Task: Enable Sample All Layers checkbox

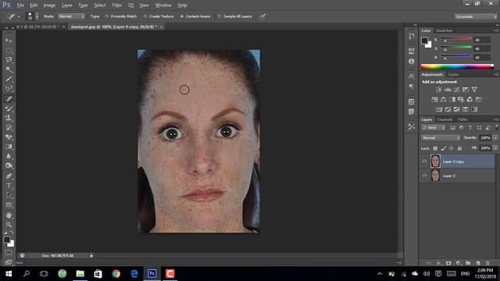Action: tap(219, 16)
